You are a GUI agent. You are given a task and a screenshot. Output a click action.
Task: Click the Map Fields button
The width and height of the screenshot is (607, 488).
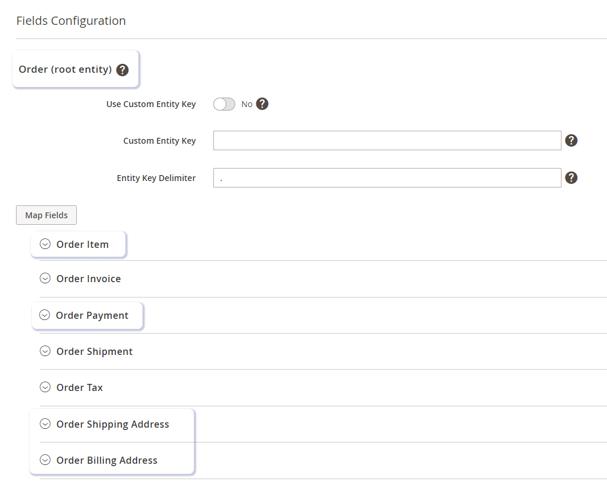pyautogui.click(x=46, y=215)
